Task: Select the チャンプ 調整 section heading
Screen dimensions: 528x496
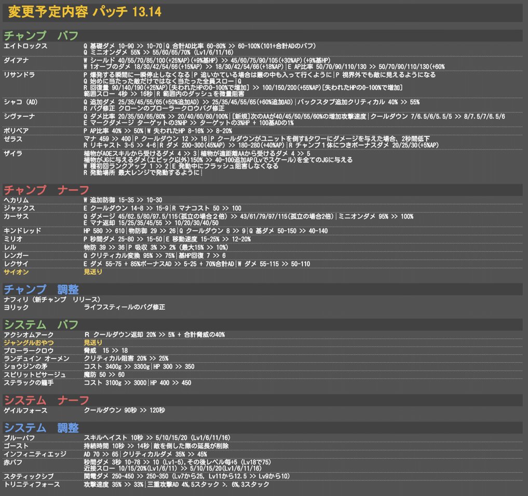Action: (x=41, y=289)
